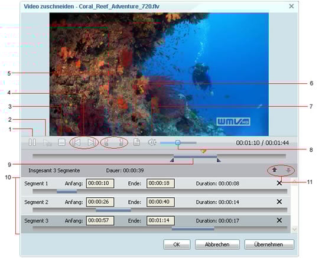Adjust the volume slider handle

coord(178,142)
